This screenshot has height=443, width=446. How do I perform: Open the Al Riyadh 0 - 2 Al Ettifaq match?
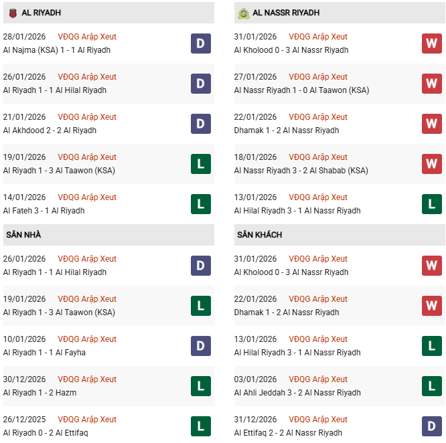click(x=46, y=433)
